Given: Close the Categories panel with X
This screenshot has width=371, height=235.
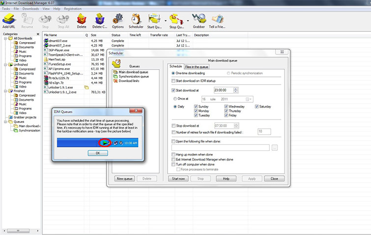Looking at the screenshot, I should [x=38, y=34].
